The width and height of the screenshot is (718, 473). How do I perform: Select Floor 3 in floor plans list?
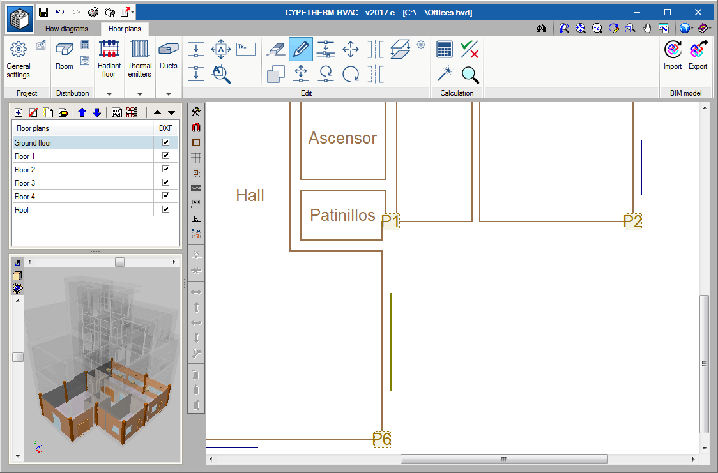(26, 183)
